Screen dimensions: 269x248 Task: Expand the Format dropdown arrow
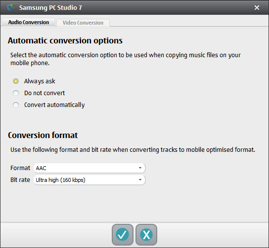pos(140,168)
